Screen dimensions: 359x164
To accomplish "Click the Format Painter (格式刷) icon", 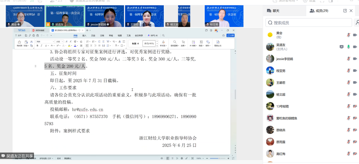I will 20,43.
